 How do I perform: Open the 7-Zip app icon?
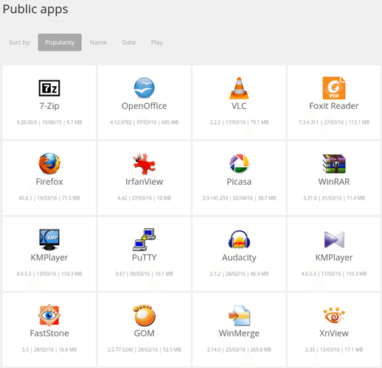tap(49, 88)
